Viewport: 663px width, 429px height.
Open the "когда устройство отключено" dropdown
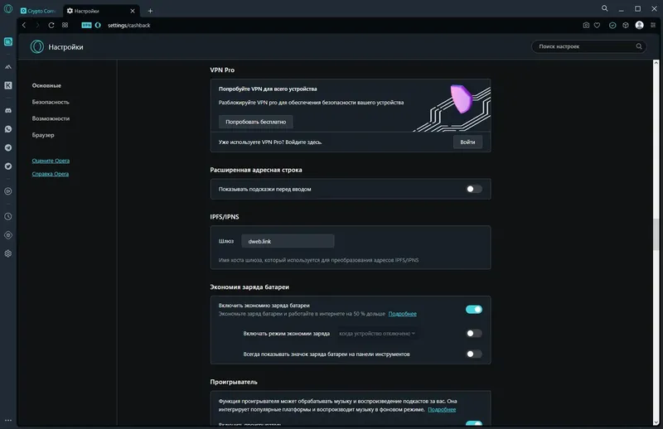coord(377,334)
